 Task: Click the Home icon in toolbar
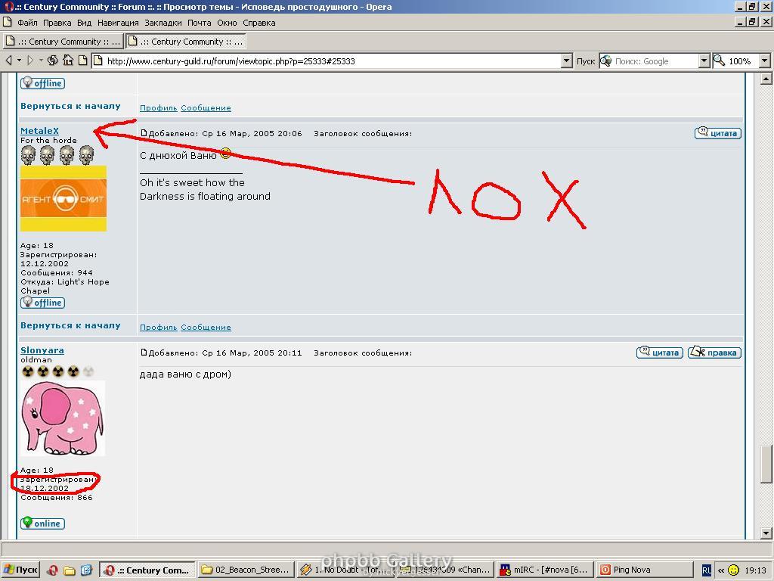pos(67,61)
